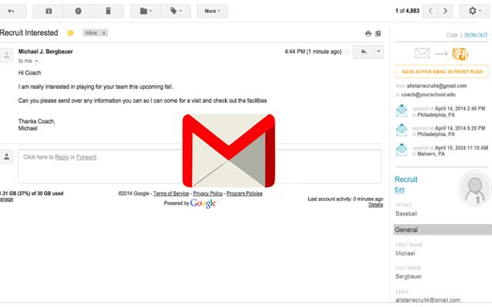The height and width of the screenshot is (307, 492).
Task: Click the Cobb account name
Action: coord(452,35)
